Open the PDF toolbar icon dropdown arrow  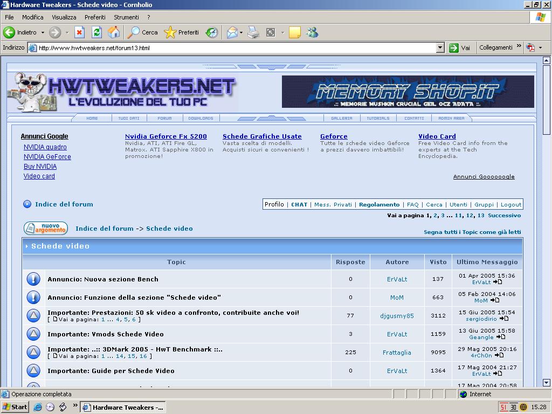point(540,47)
